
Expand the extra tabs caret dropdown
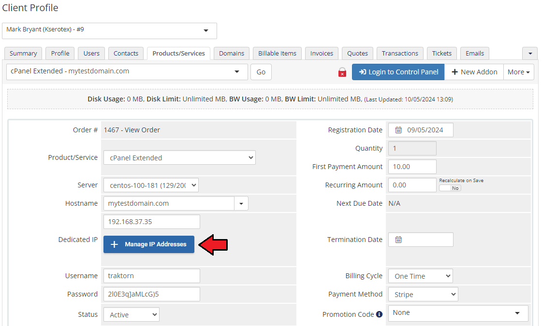[x=530, y=54]
